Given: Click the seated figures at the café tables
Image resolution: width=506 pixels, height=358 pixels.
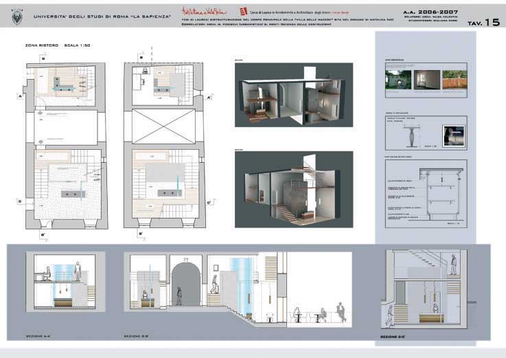Looking at the screenshot, I should [319, 313].
